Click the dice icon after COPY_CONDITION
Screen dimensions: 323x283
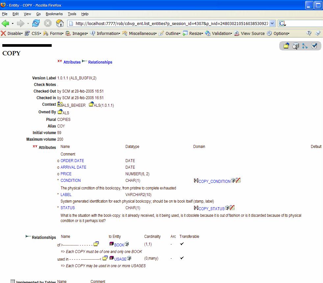pyautogui.click(x=233, y=180)
